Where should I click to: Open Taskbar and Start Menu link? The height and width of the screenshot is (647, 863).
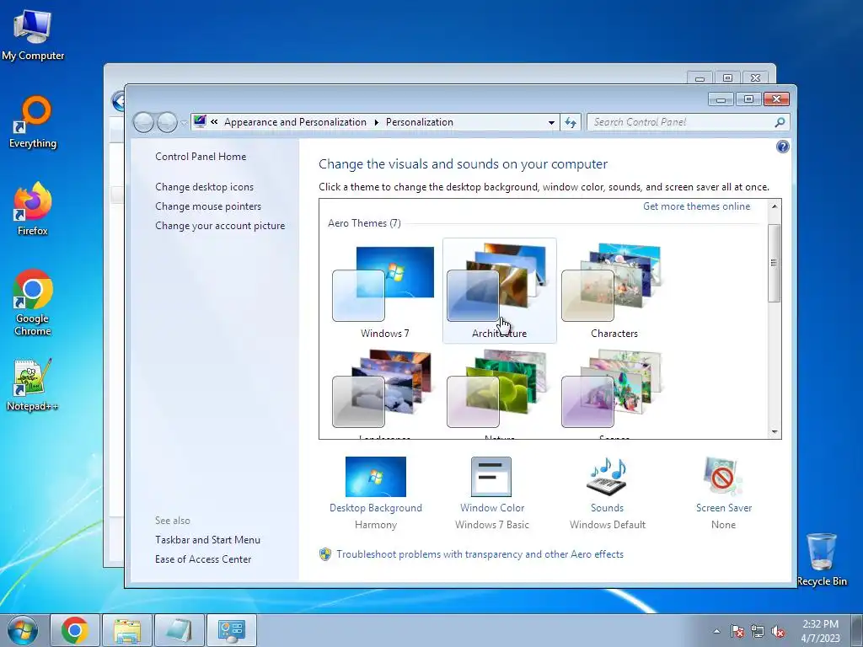click(207, 540)
